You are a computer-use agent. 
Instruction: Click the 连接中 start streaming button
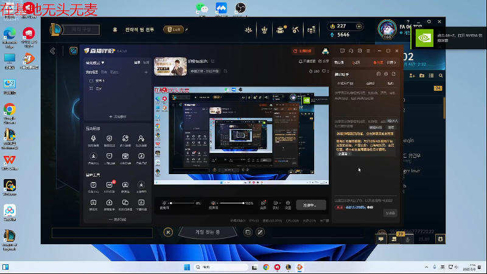click(x=310, y=205)
